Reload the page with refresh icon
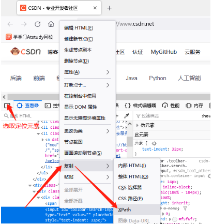213x224 pixels. point(38,24)
